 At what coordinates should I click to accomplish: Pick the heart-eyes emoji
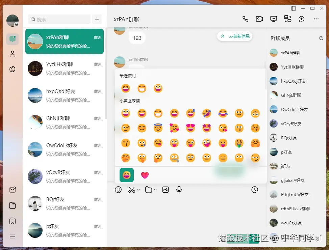click(190, 128)
